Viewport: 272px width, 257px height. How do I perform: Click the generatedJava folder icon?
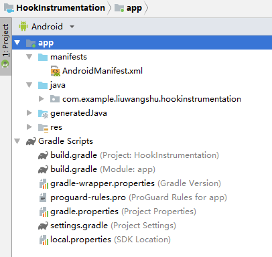tap(43, 113)
